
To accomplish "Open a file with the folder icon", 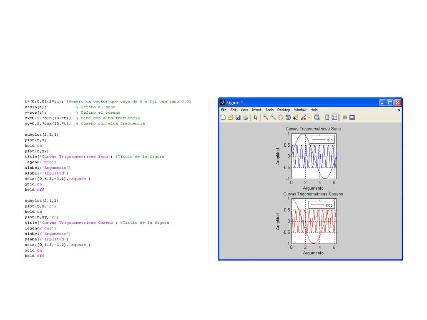I will coord(230,117).
